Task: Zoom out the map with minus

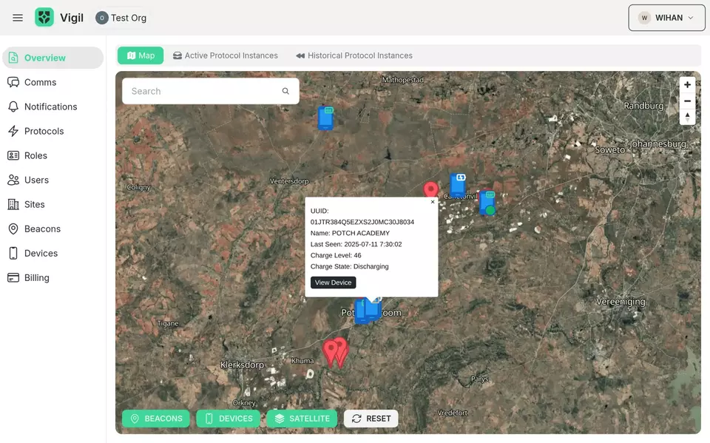Action: tap(687, 101)
